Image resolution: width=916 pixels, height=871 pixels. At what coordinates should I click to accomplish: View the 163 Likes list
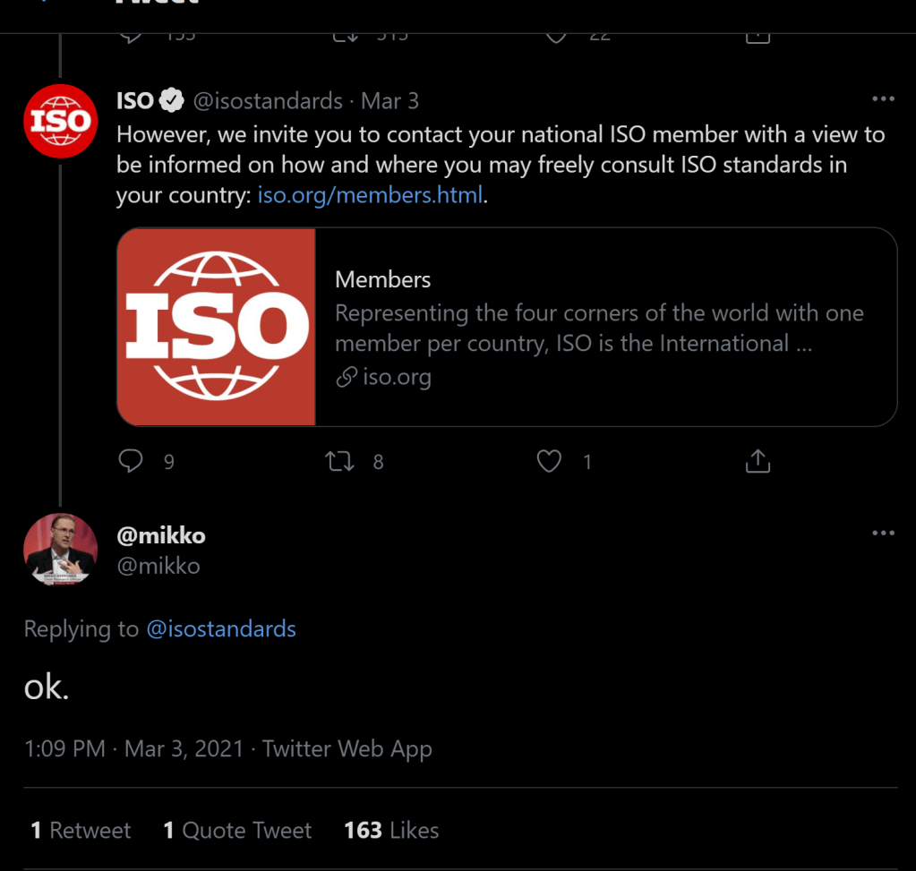(x=391, y=831)
